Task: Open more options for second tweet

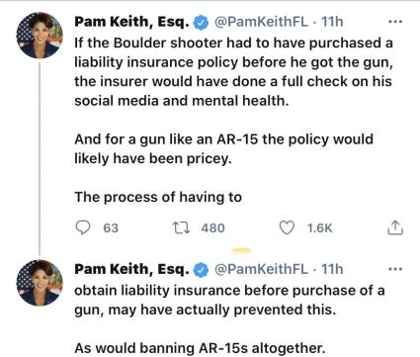Action: (x=395, y=269)
